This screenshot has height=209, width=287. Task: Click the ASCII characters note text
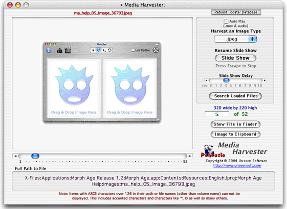pyautogui.click(x=149, y=196)
